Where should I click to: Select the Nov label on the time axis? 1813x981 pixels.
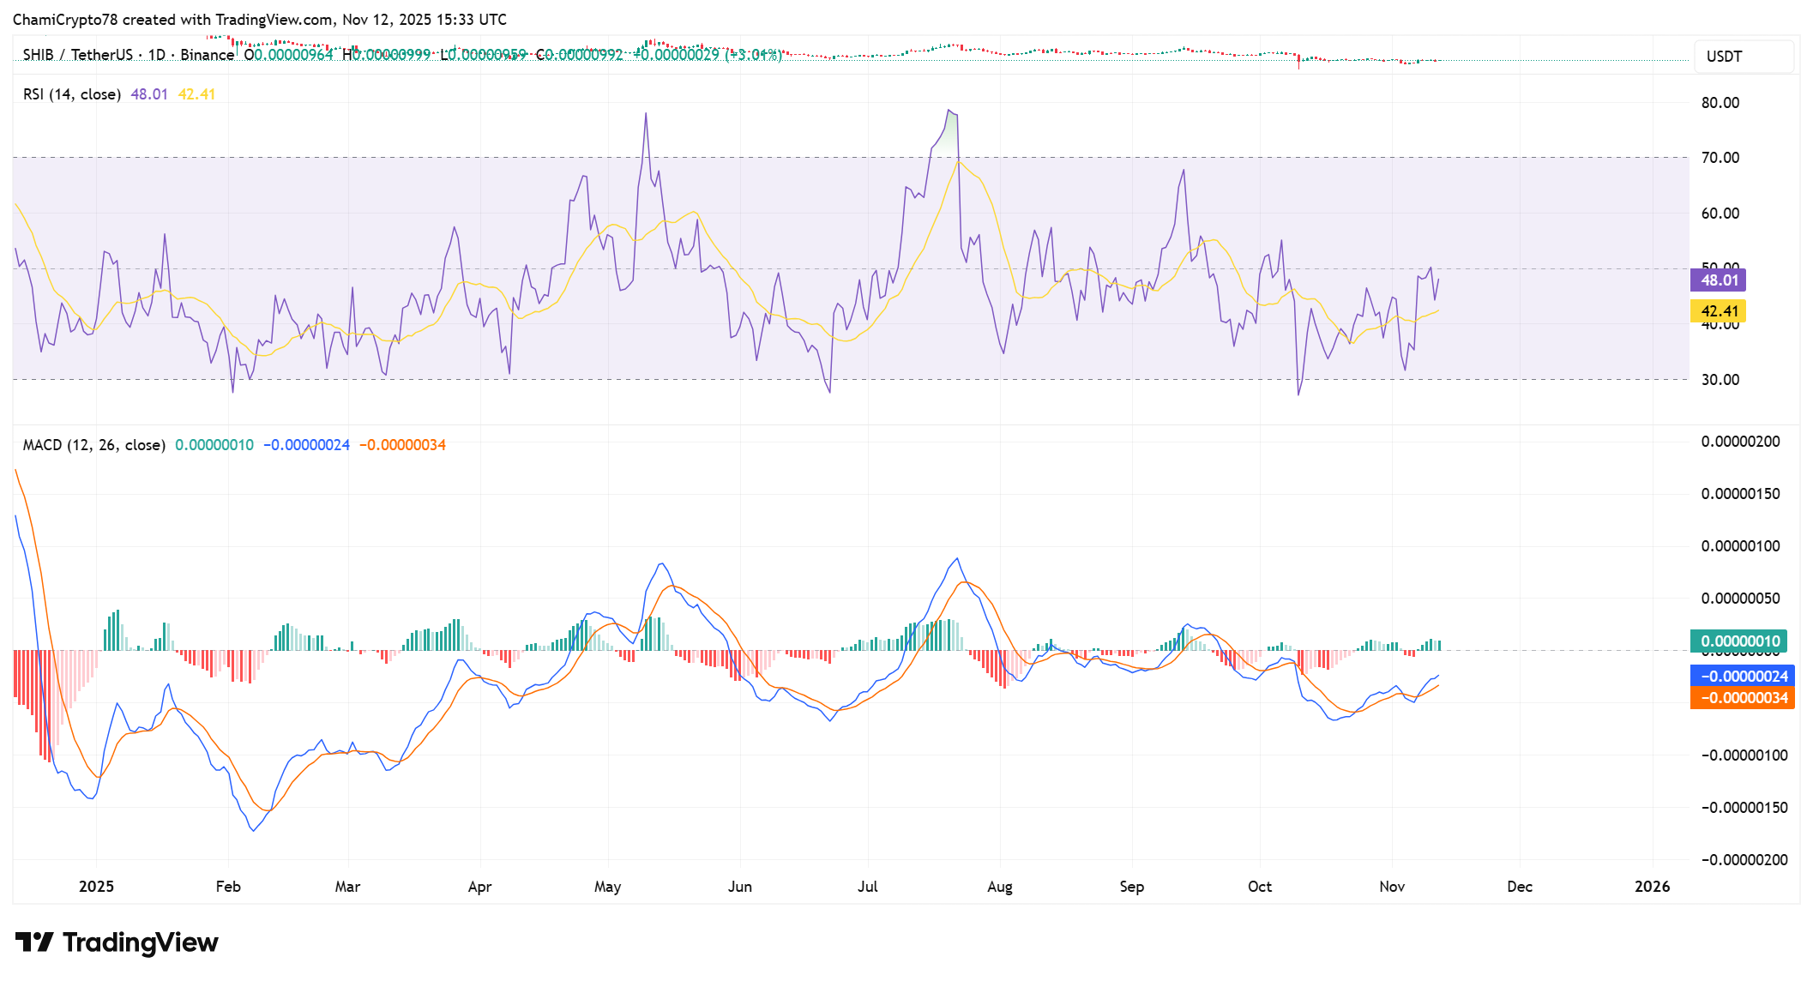[x=1391, y=887]
